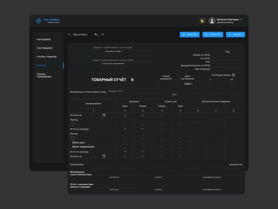Screen dimensions: 278x209
Task: Click the TTH Сервис logo
Action: pyautogui.click(x=48, y=21)
